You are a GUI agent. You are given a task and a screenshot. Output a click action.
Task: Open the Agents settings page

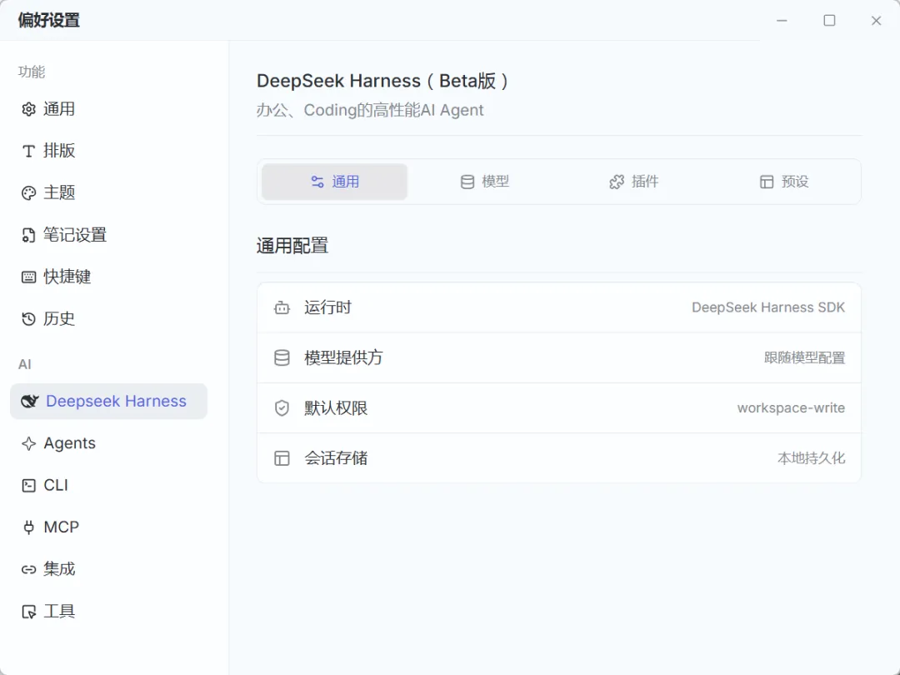tap(108, 443)
